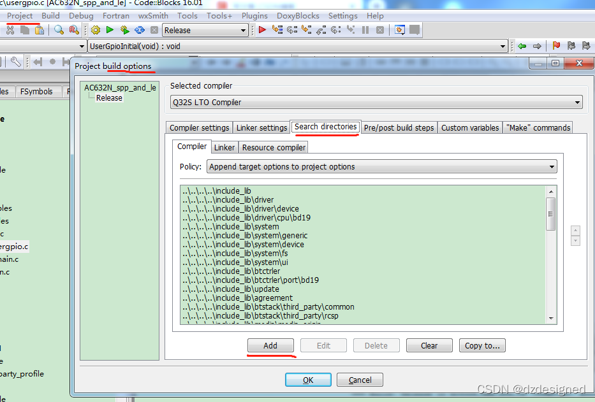Open the Debugging windows icon

pos(400,30)
